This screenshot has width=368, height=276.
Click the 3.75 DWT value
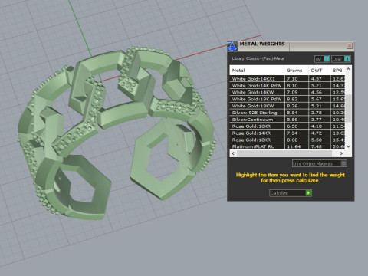click(317, 113)
